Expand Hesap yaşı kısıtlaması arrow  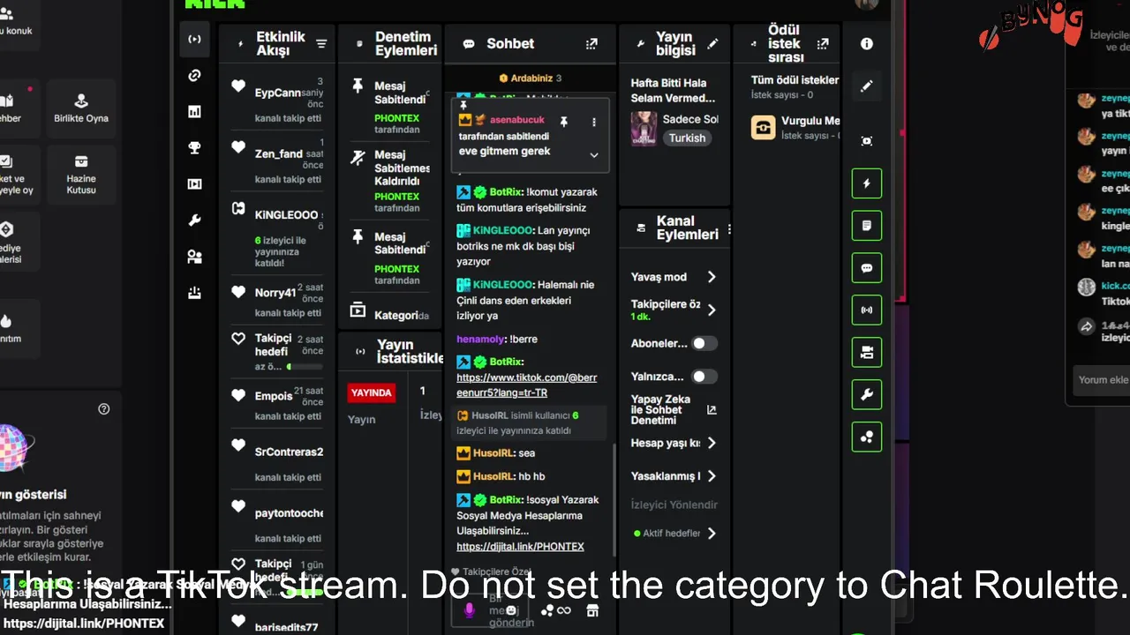tap(712, 443)
